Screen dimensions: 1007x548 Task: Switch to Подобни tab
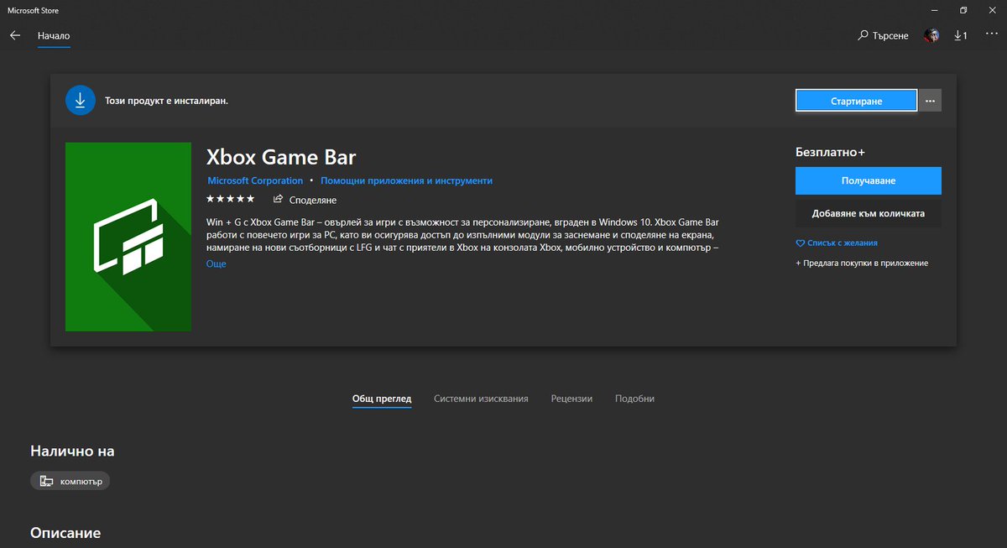(x=634, y=399)
